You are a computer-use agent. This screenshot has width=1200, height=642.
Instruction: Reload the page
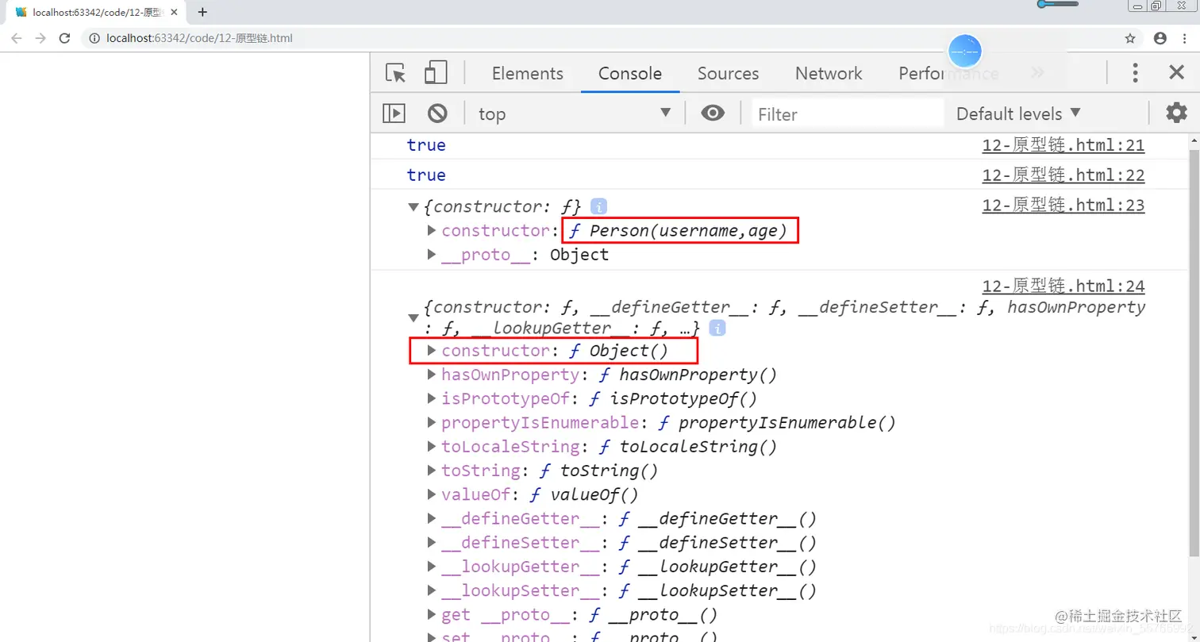click(65, 38)
